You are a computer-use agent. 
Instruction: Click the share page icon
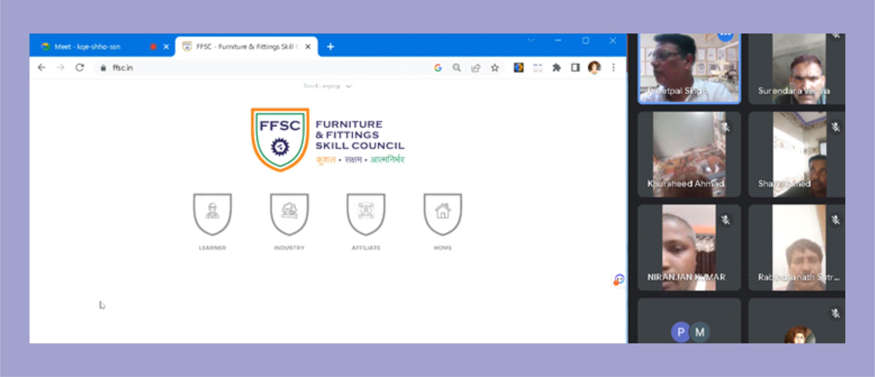475,68
